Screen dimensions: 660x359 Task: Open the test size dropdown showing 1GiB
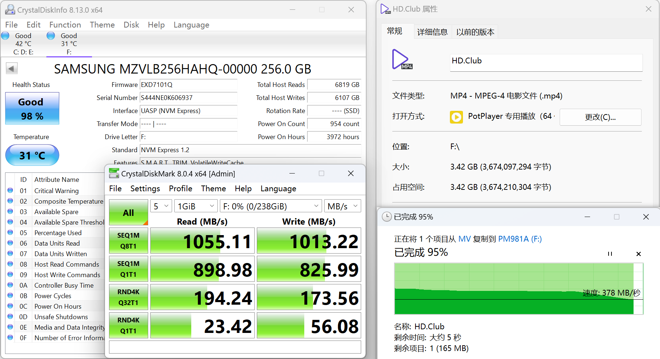[x=196, y=206]
